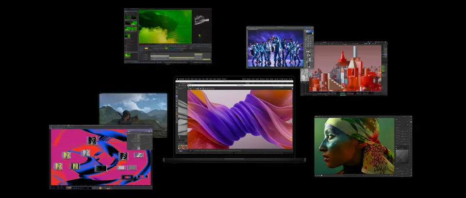Select the orange tool icon in the laptop's left toolbar

177,114
